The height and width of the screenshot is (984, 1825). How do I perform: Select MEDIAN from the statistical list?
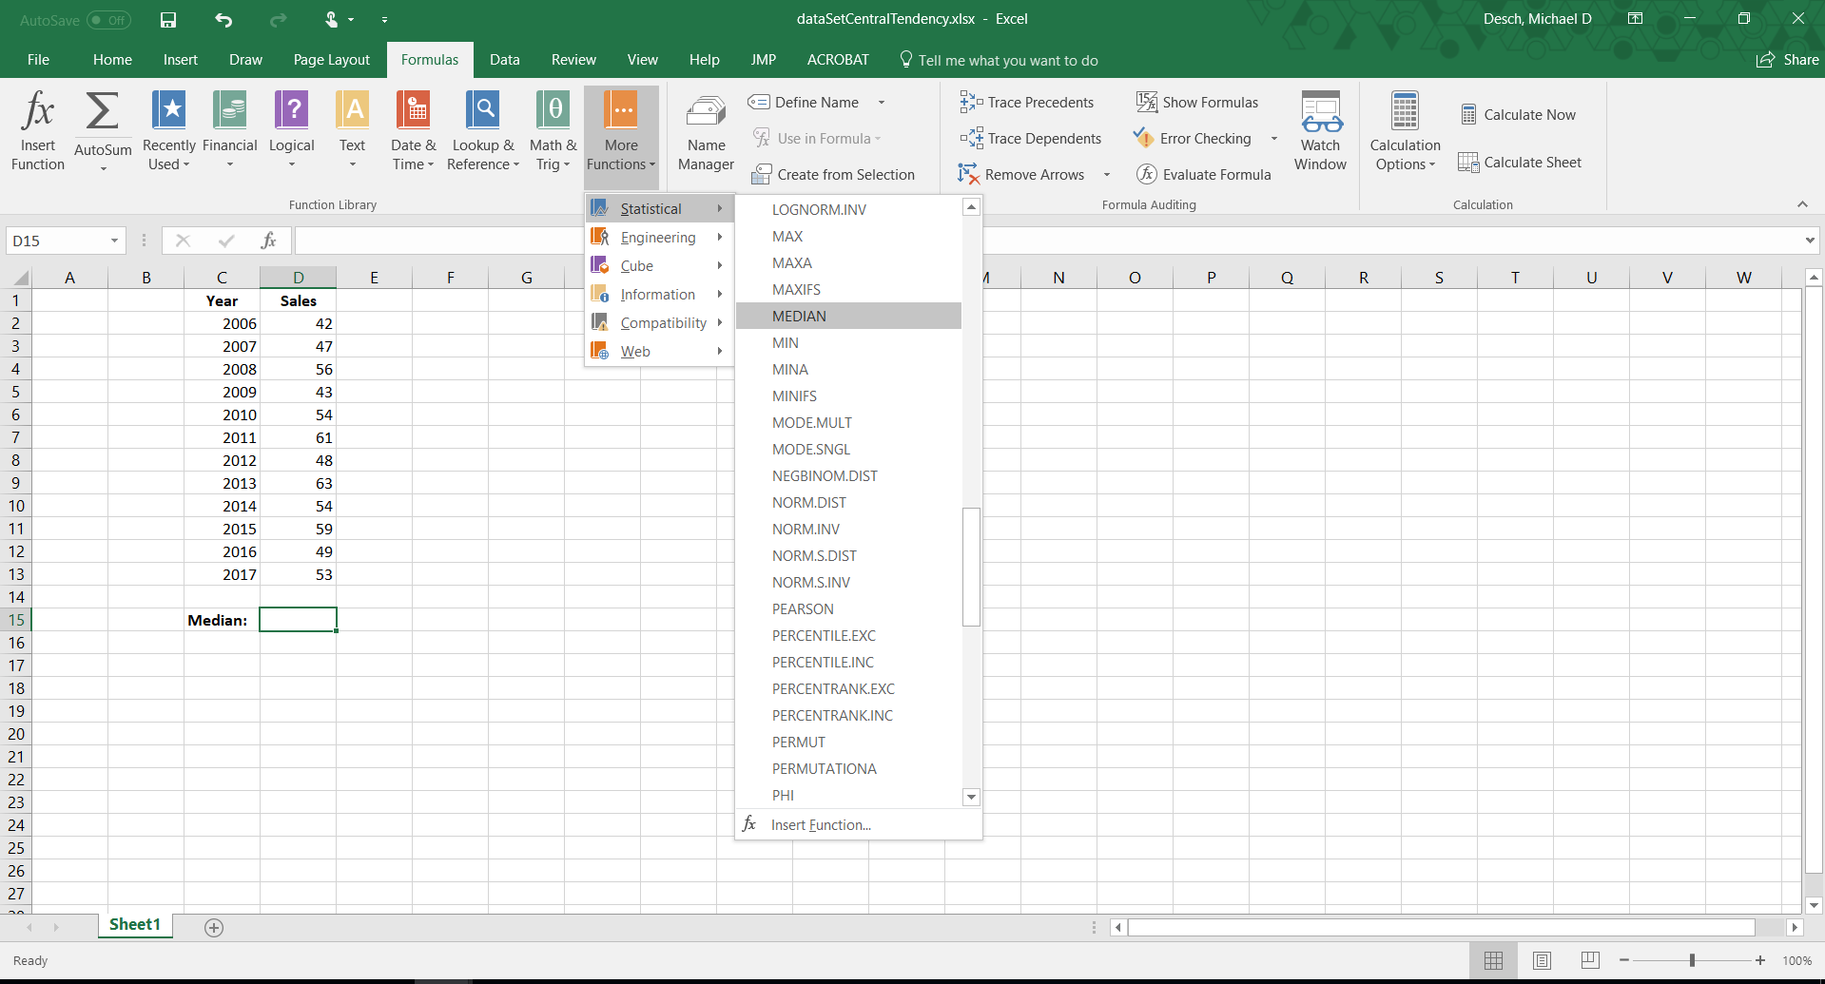coord(799,317)
